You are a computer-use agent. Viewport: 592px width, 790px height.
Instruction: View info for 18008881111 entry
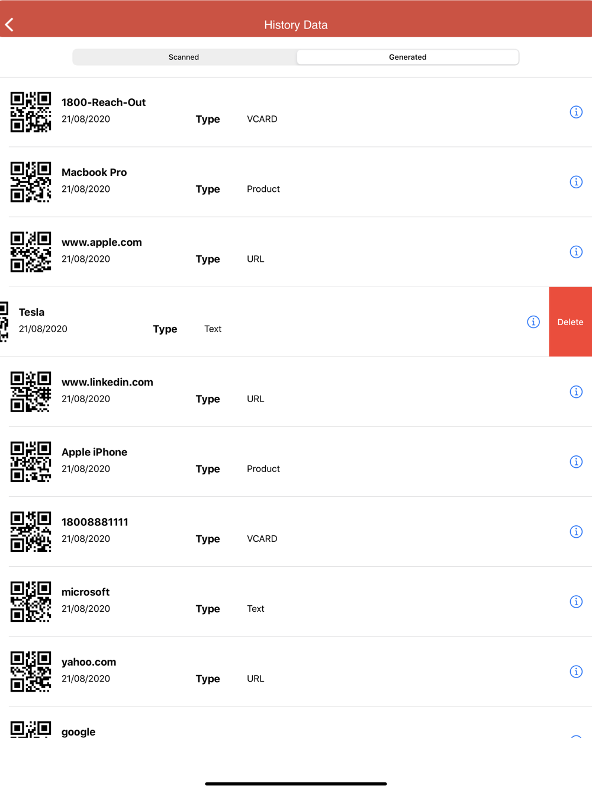point(576,531)
